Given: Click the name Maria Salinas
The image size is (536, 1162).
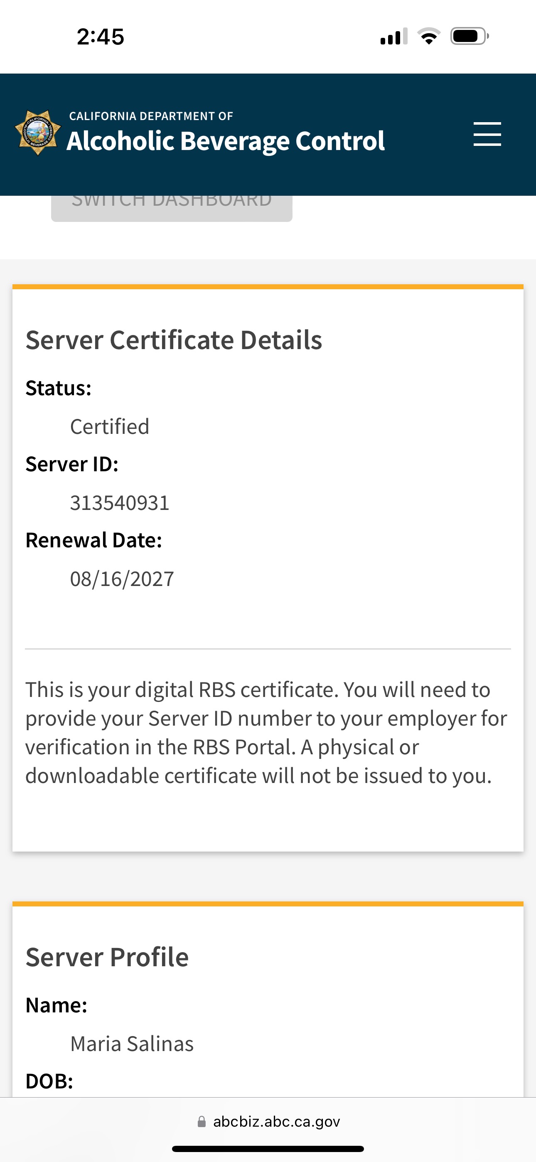Looking at the screenshot, I should tap(132, 1044).
